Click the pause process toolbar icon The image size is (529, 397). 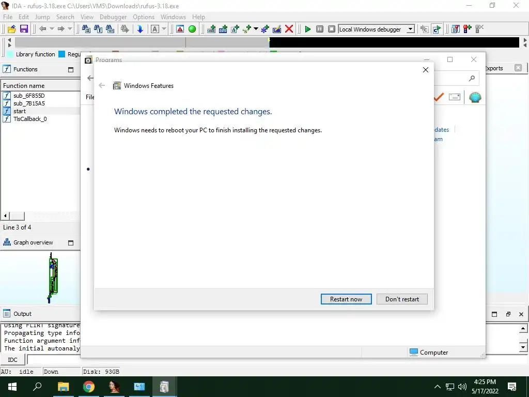click(x=320, y=29)
